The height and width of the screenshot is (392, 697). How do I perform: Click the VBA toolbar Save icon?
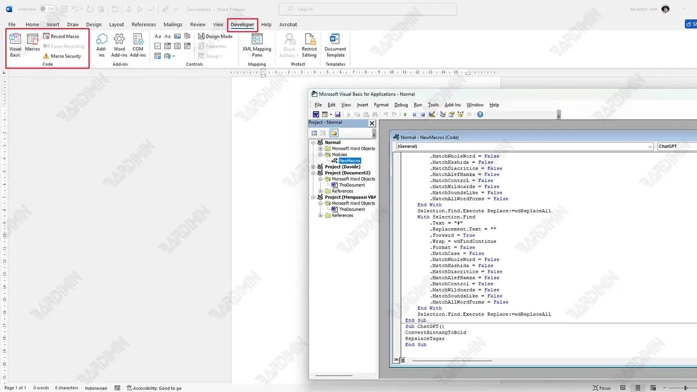tap(337, 114)
